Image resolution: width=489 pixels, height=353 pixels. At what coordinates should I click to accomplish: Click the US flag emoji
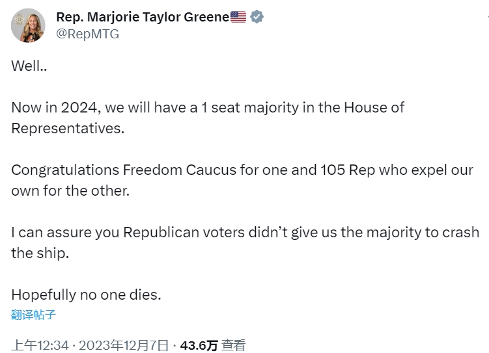tap(238, 17)
